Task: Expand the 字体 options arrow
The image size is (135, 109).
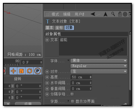Action: 68,60
